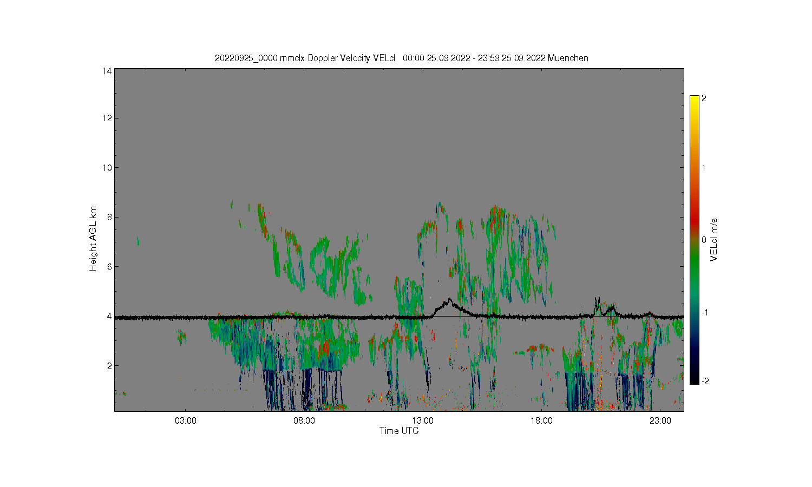The width and height of the screenshot is (812, 487).
Task: Click the date range '00:00 25.09.2022' in the title
Action: tap(436, 58)
